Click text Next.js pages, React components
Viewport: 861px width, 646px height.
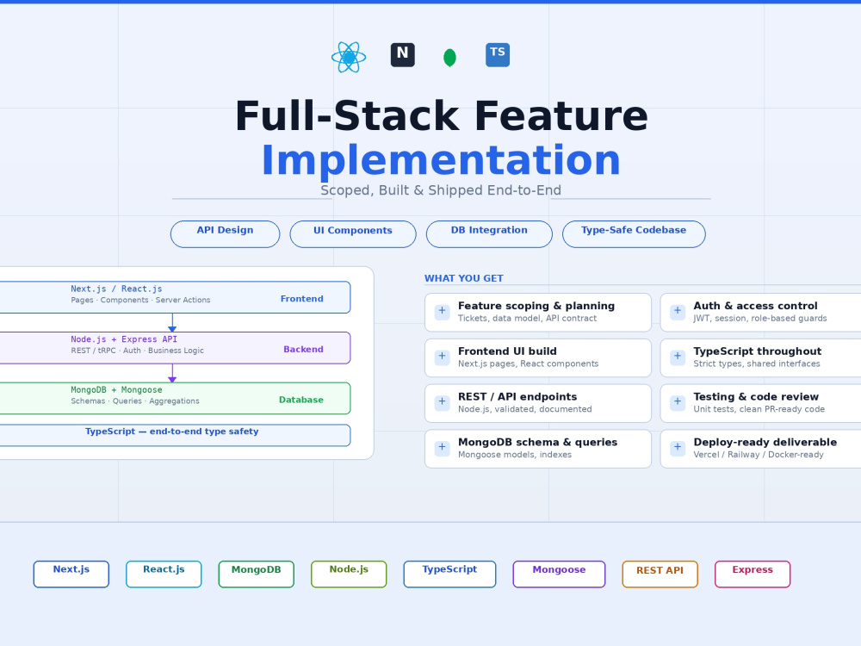click(529, 363)
